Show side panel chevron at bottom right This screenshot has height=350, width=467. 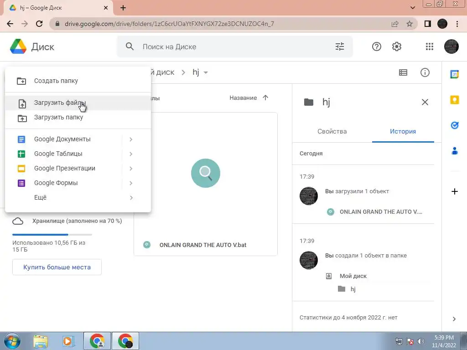pos(454,319)
